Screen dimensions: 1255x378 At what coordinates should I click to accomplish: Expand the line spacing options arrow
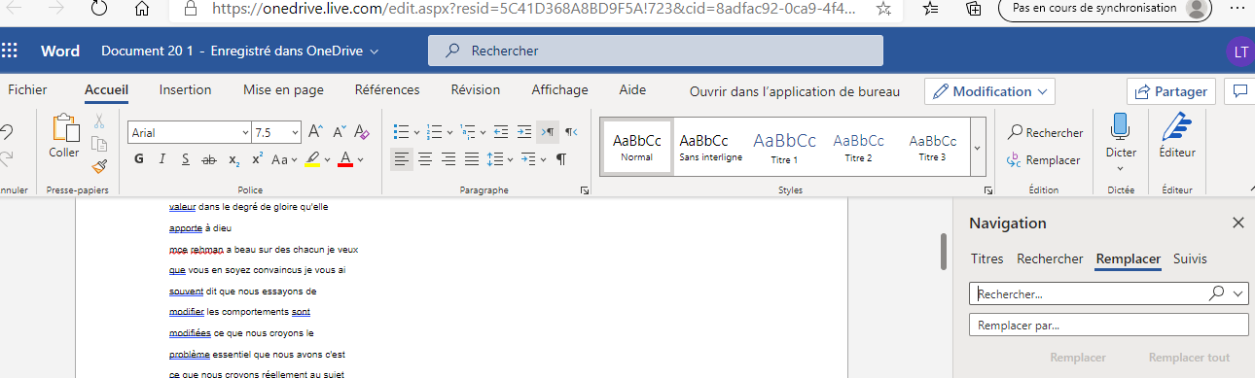(x=510, y=159)
